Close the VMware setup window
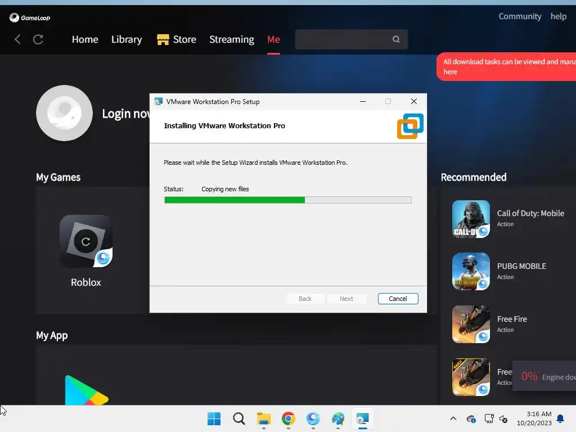This screenshot has width=576, height=432. pos(413,101)
